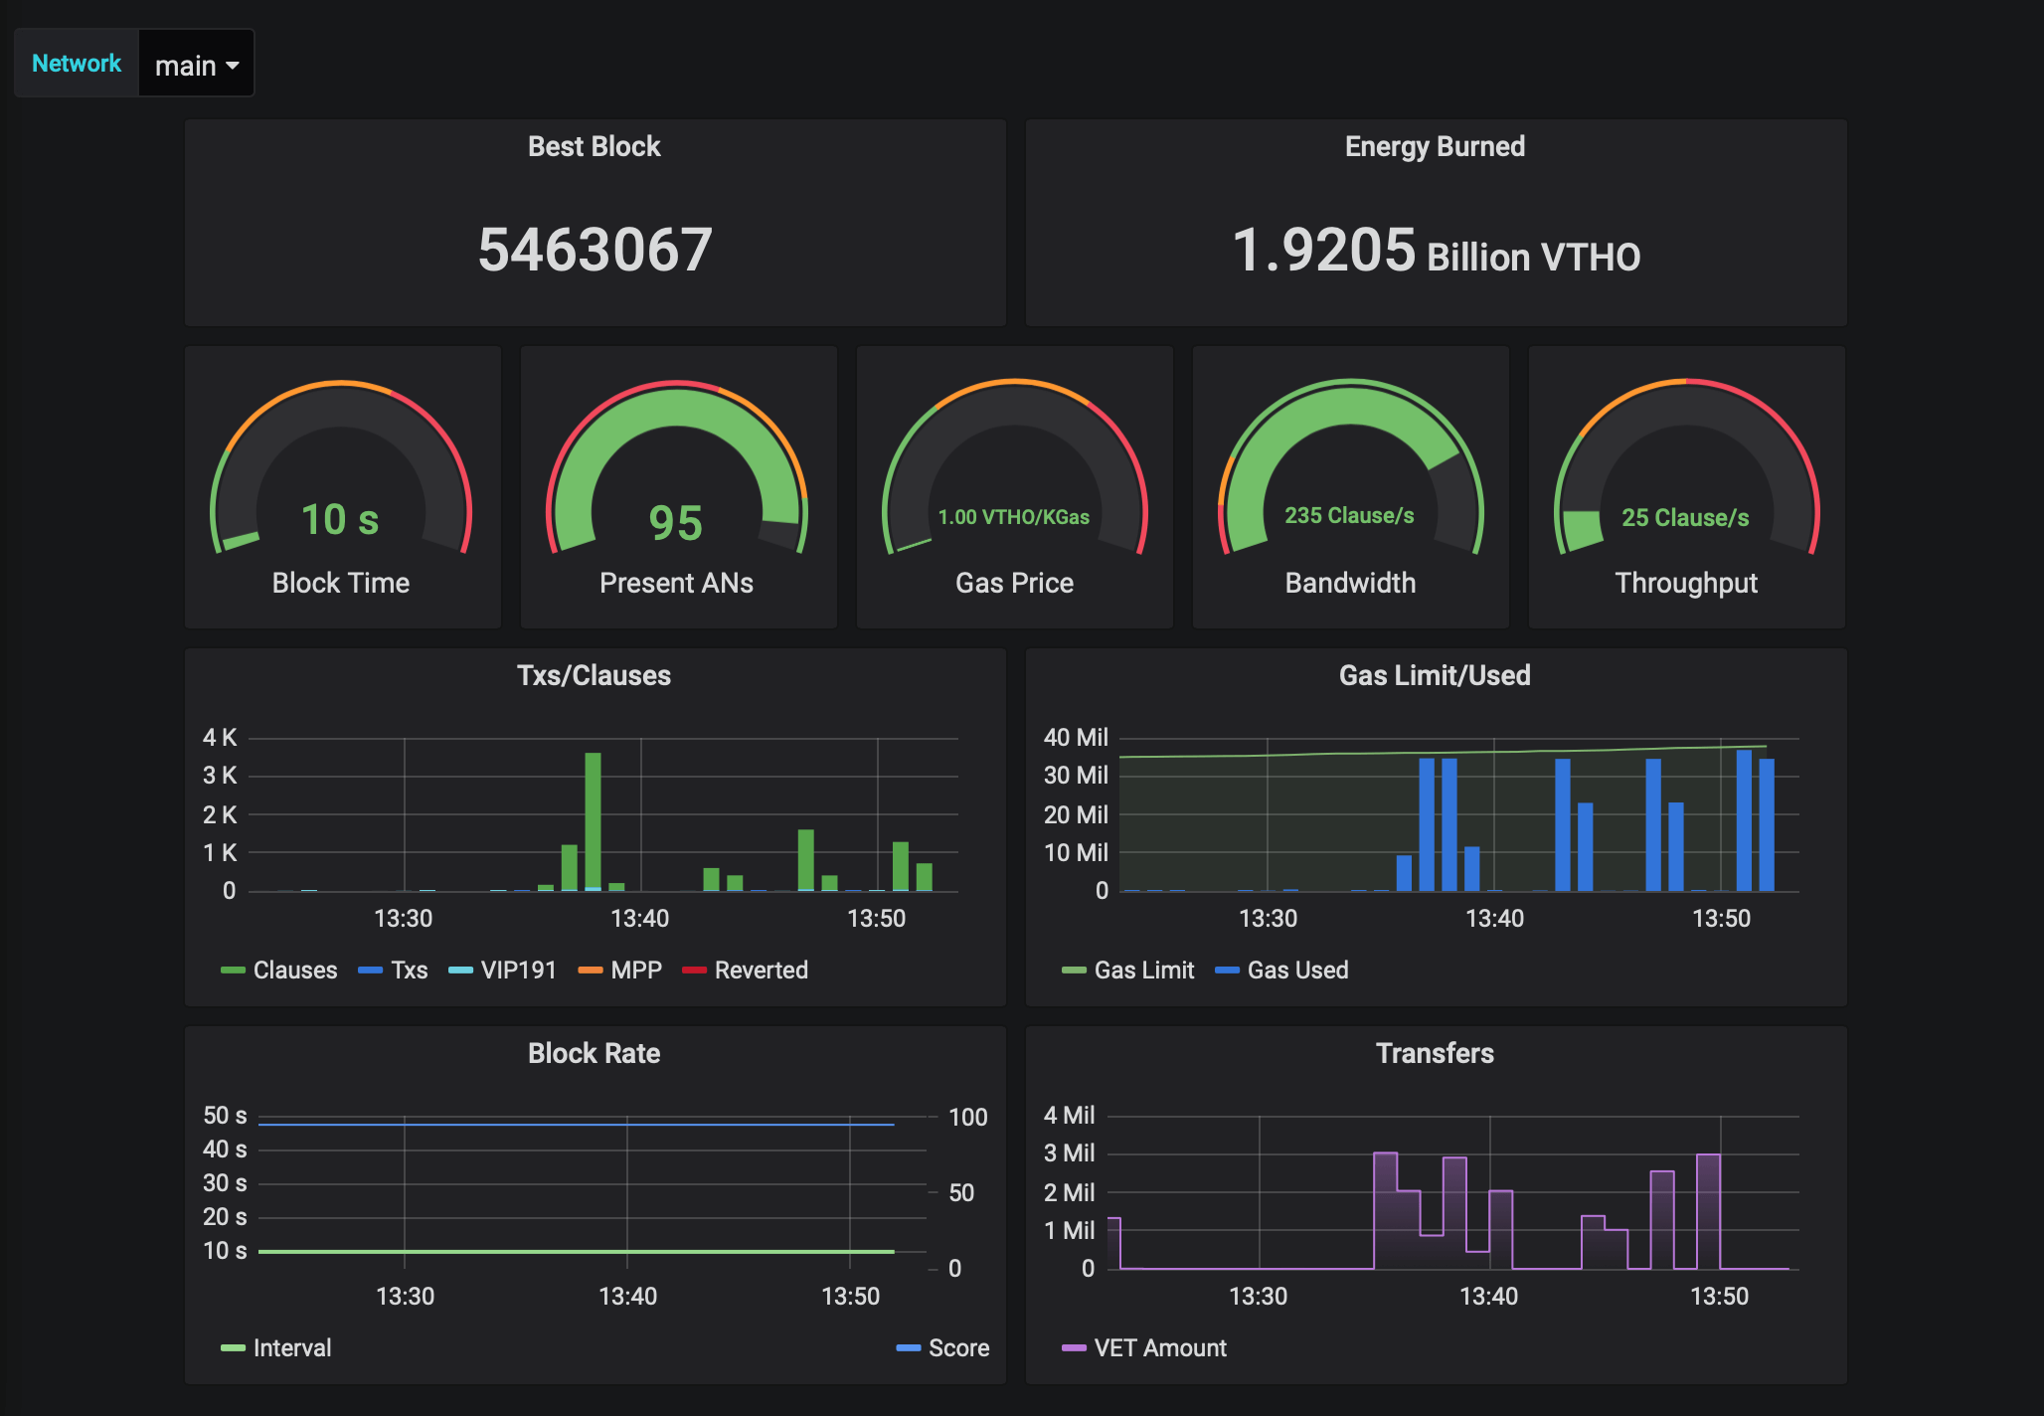This screenshot has height=1416, width=2044.
Task: Click the MPP legend color swatch
Action: 590,970
